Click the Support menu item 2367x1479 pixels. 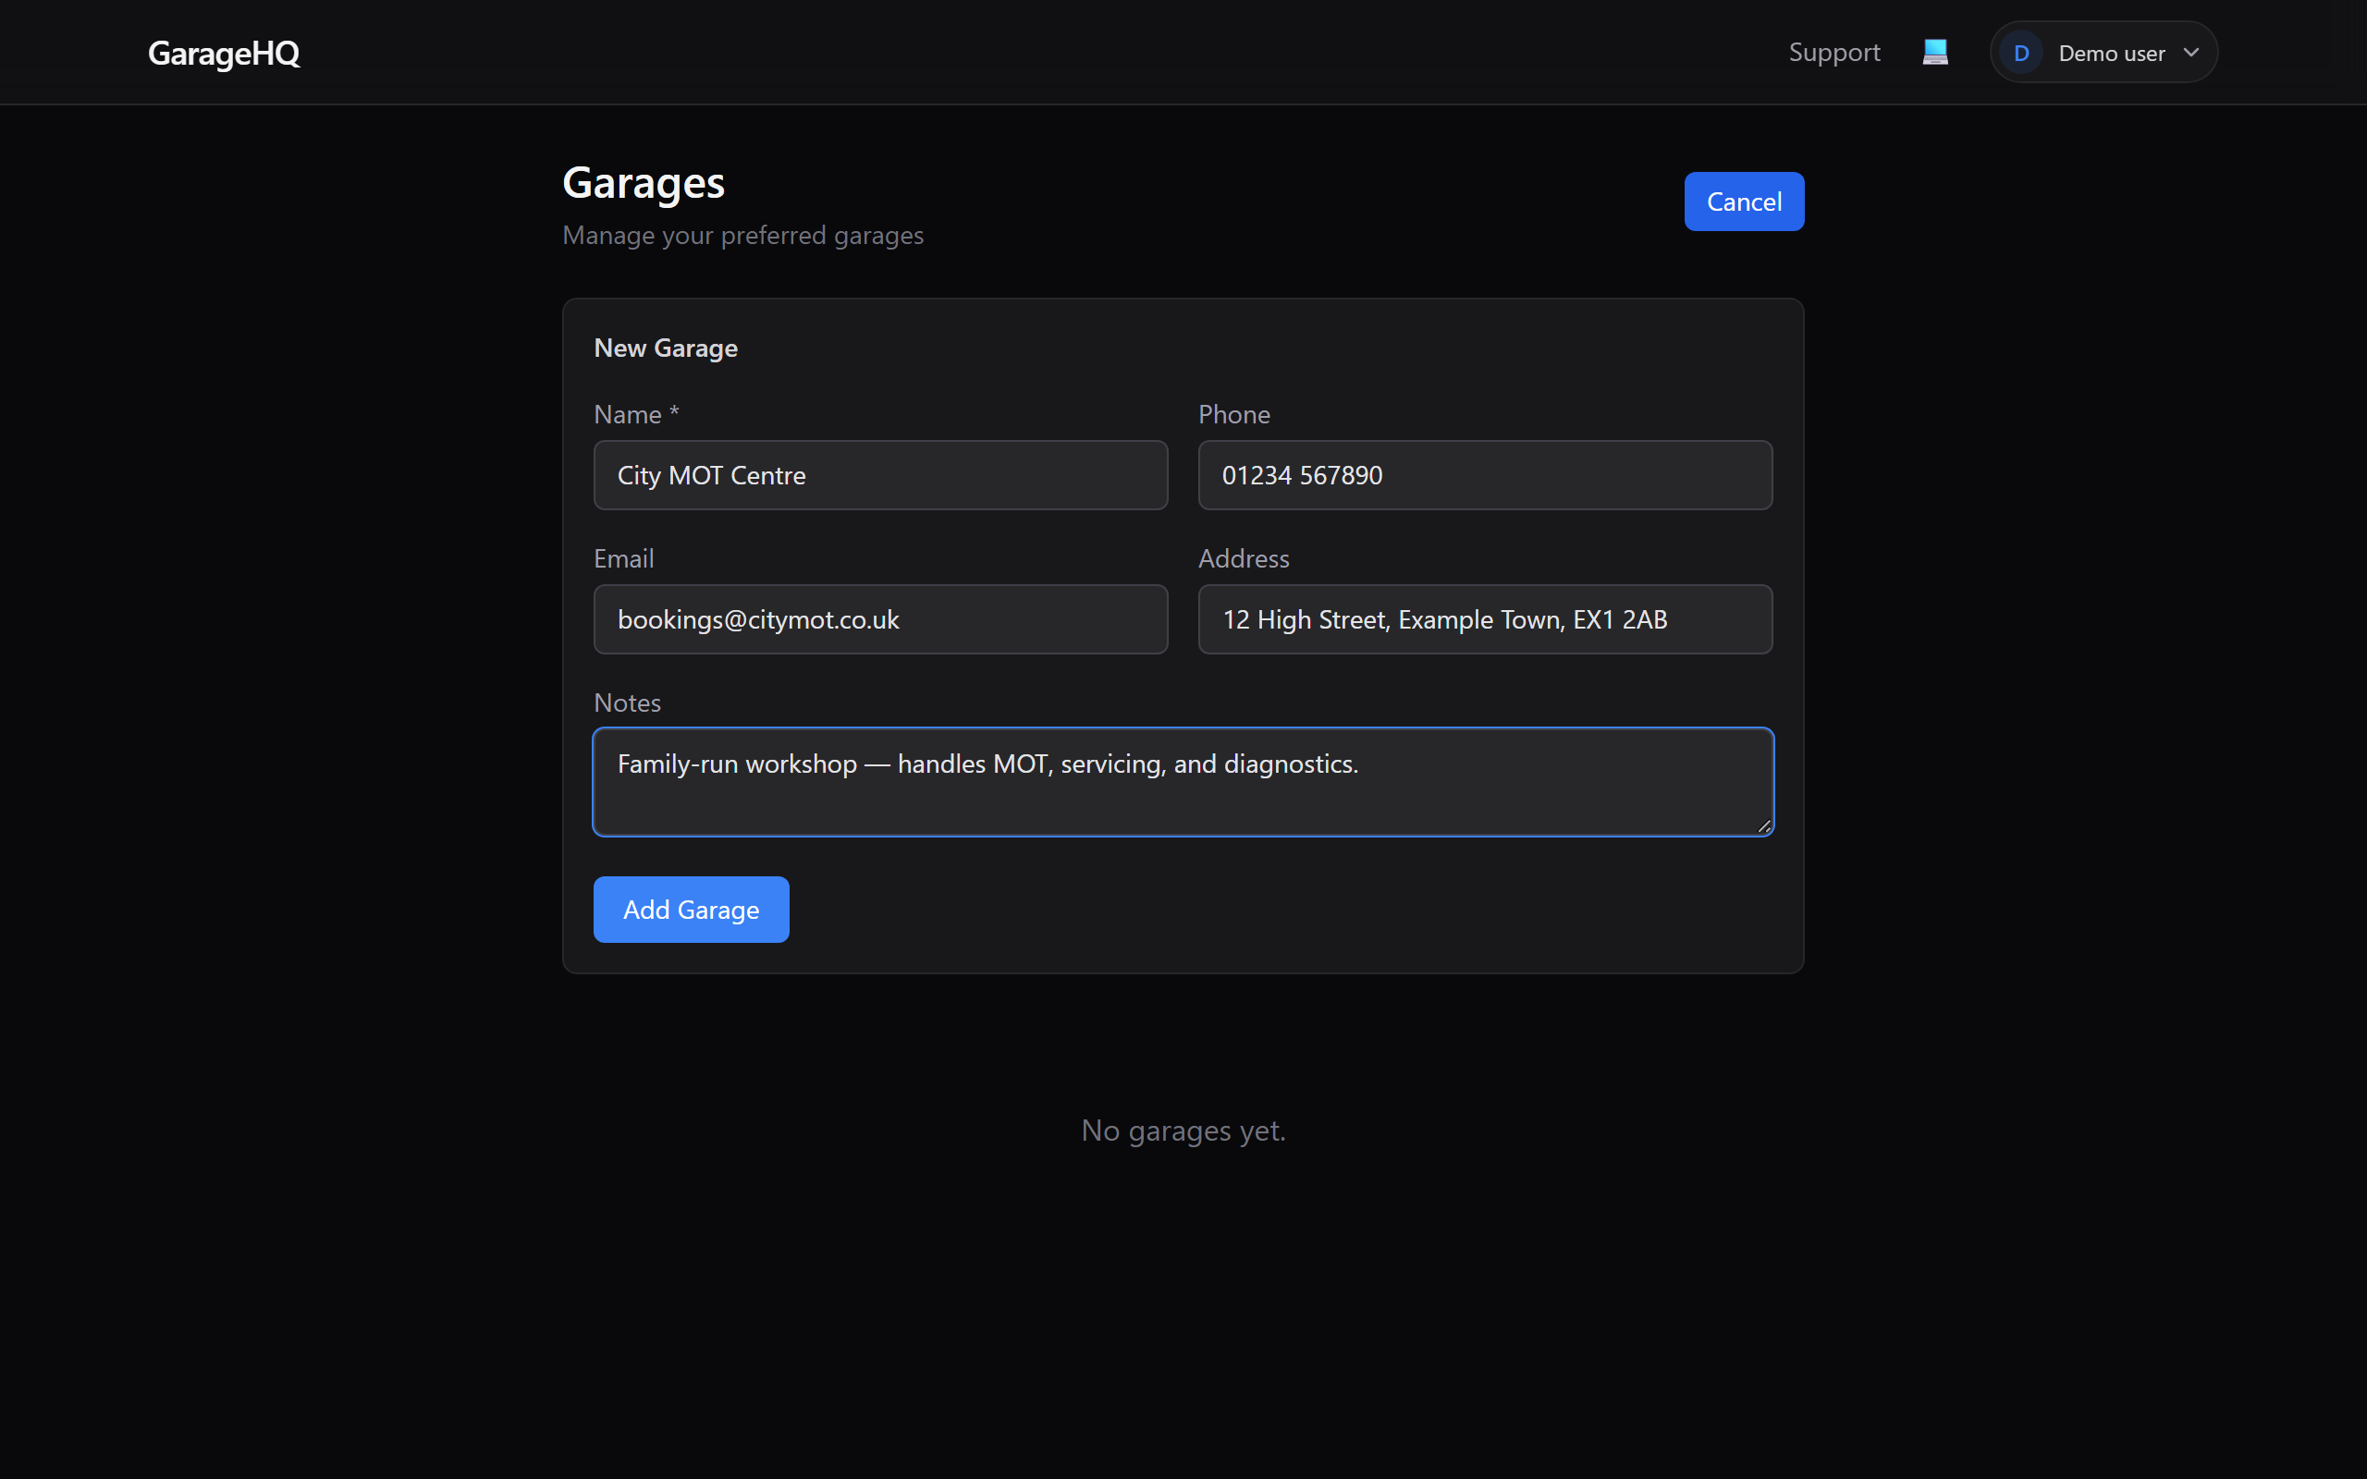click(1834, 52)
